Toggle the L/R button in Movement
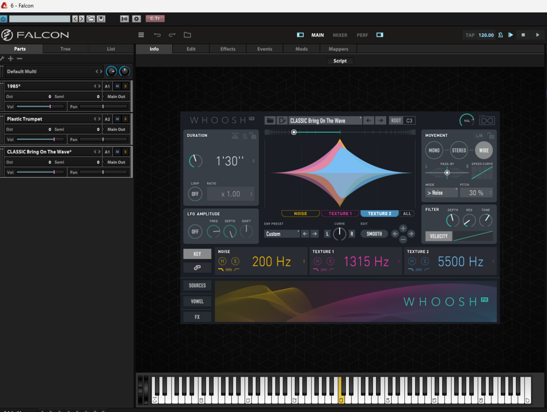This screenshot has width=547, height=412. click(479, 136)
